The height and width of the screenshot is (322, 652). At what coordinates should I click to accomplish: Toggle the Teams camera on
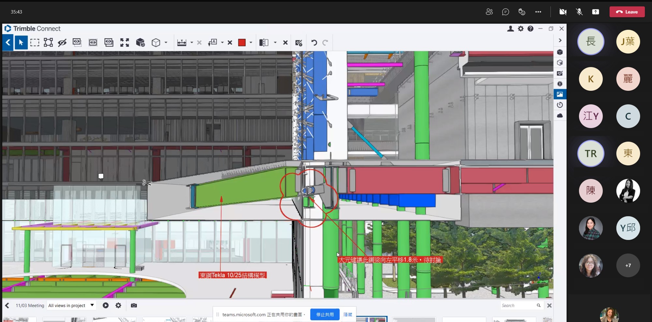coord(563,12)
